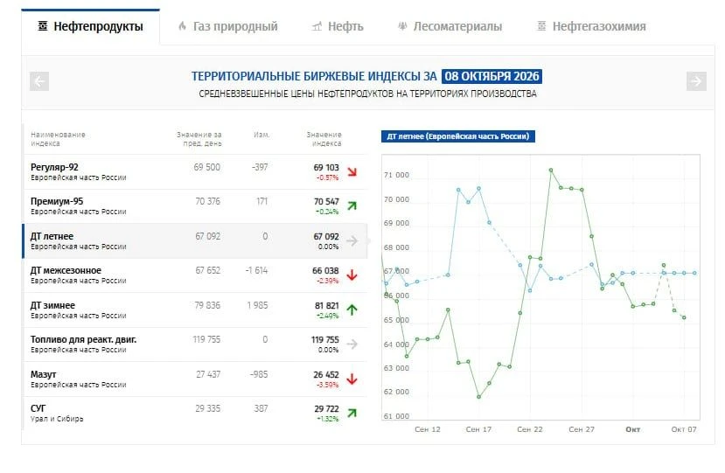Click the oil pump icon on Нефть tab
The height and width of the screenshot is (473, 725).
317,26
